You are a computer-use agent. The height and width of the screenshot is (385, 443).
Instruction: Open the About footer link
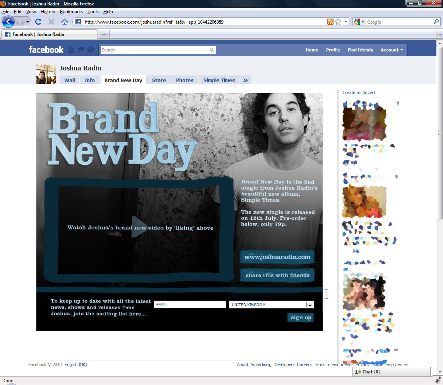tap(243, 364)
